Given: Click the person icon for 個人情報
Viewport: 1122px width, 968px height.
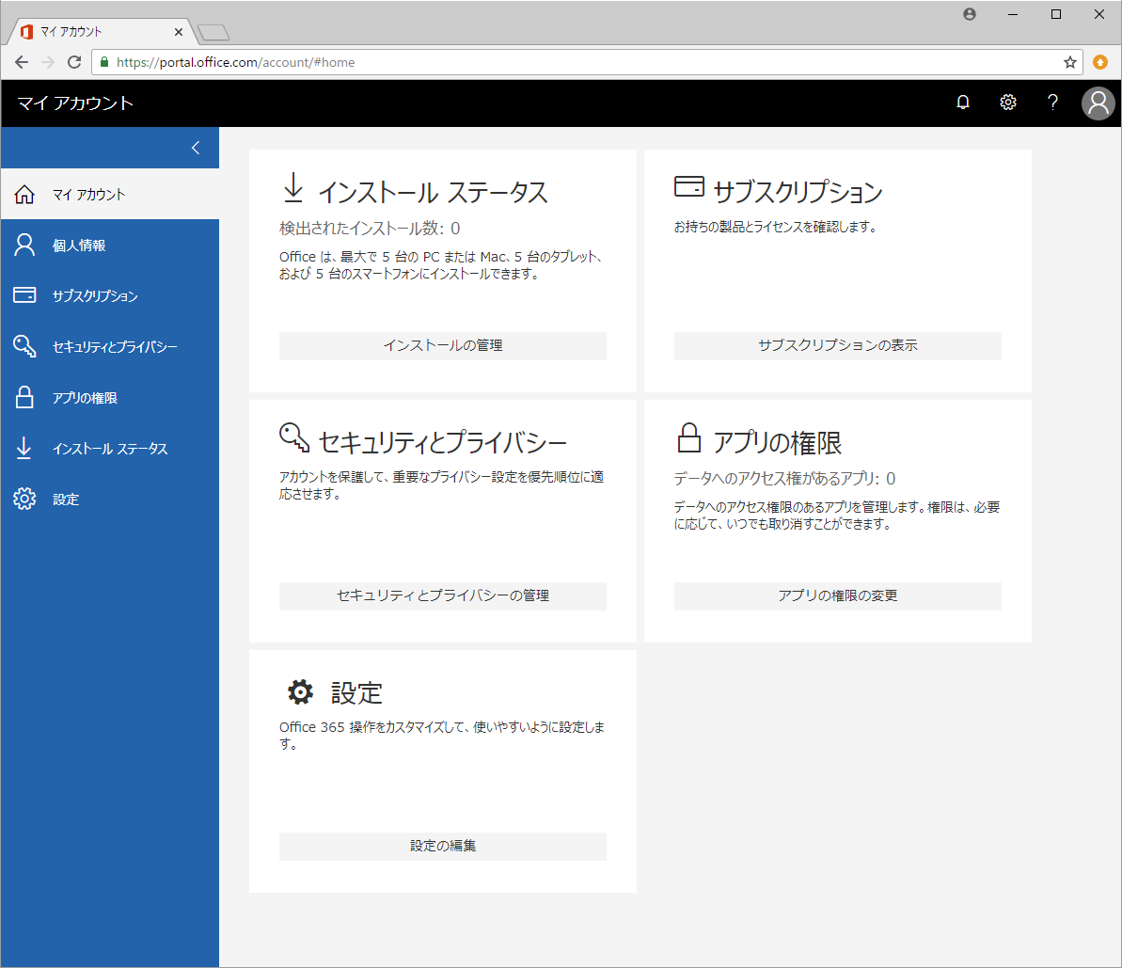Looking at the screenshot, I should tap(24, 245).
